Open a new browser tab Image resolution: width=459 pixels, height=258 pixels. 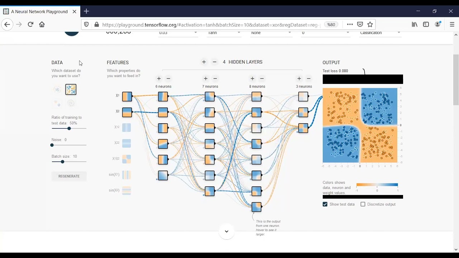86,11
